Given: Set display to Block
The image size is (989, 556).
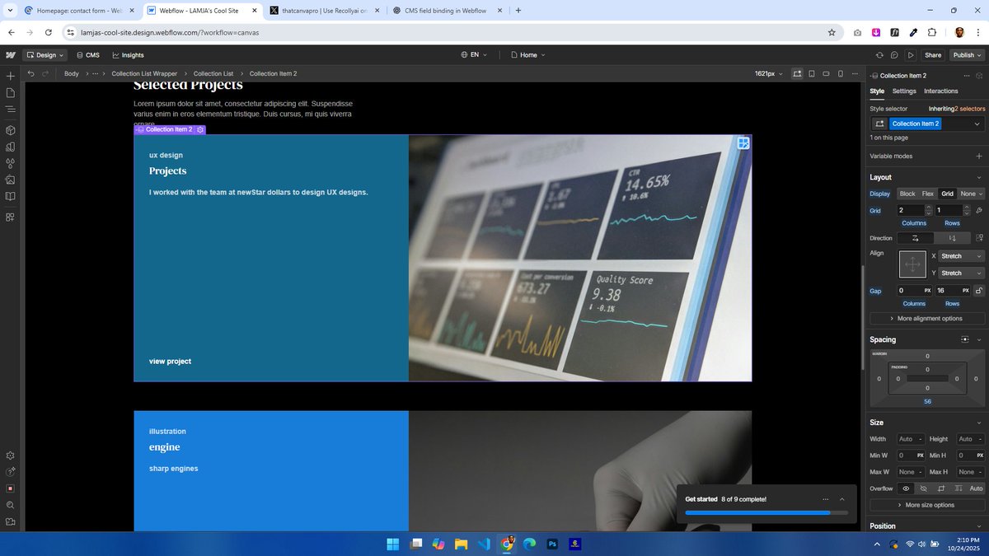Looking at the screenshot, I should (907, 194).
